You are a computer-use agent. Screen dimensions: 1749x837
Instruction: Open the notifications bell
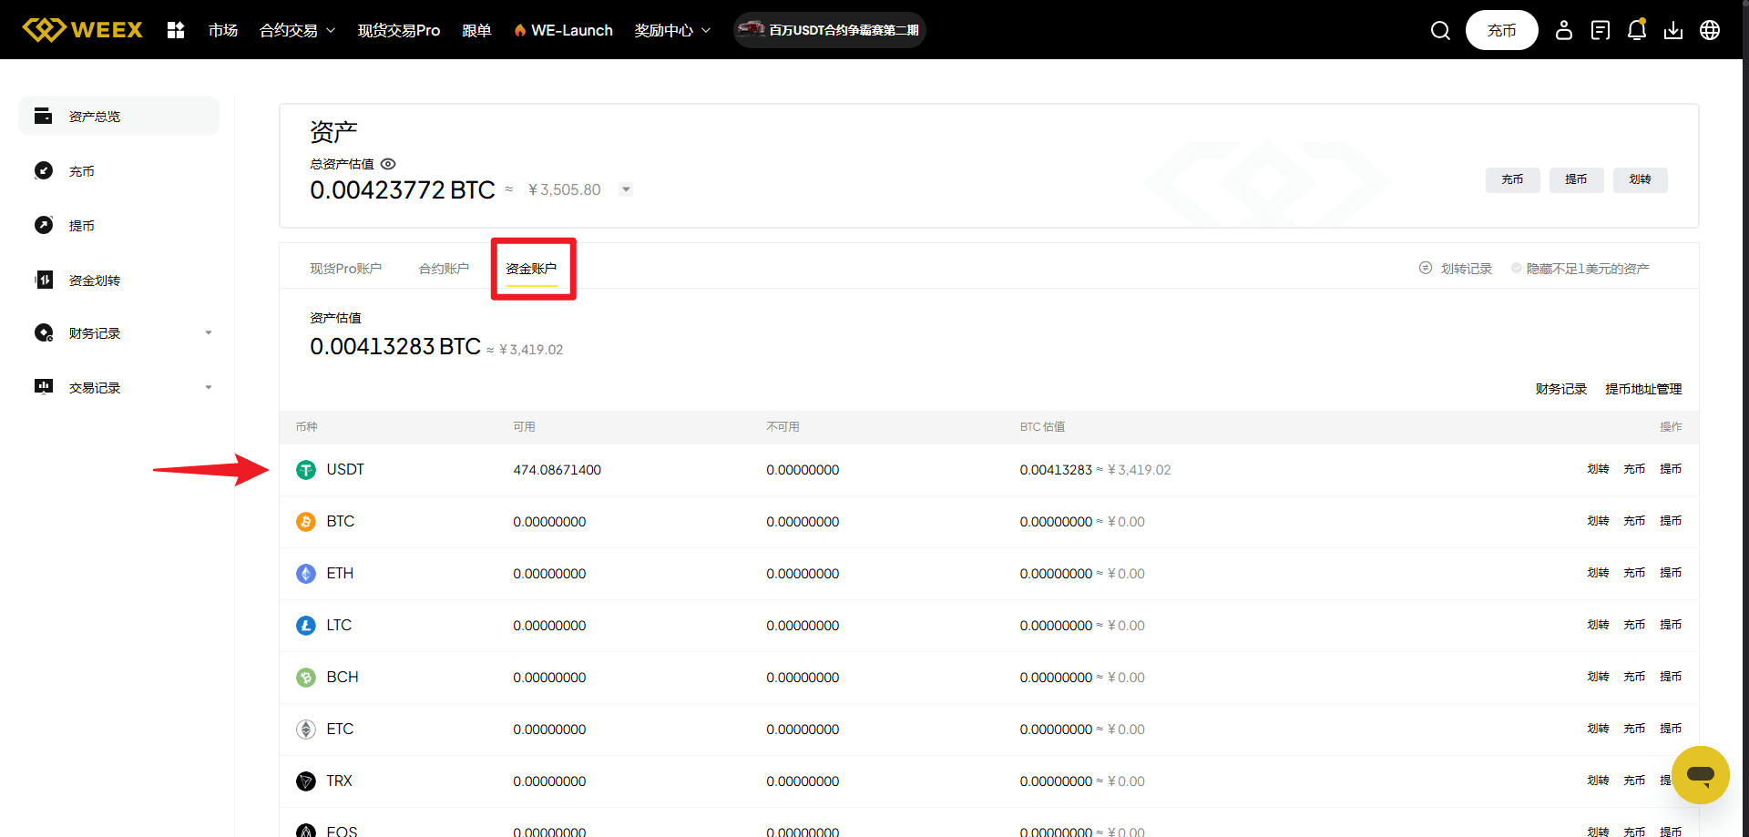click(1637, 30)
